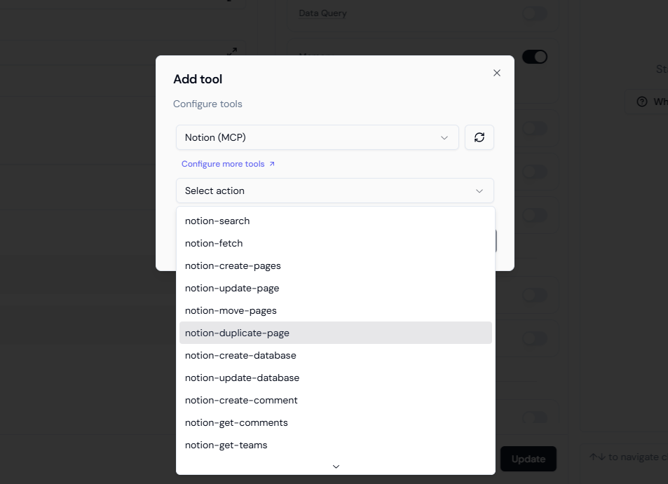Click the Update button
This screenshot has width=668, height=484.
528,459
